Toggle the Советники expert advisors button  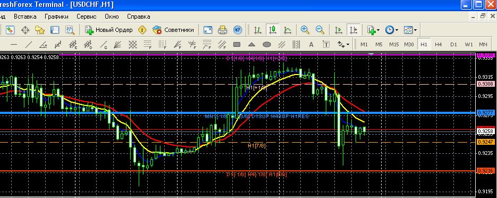[173, 30]
